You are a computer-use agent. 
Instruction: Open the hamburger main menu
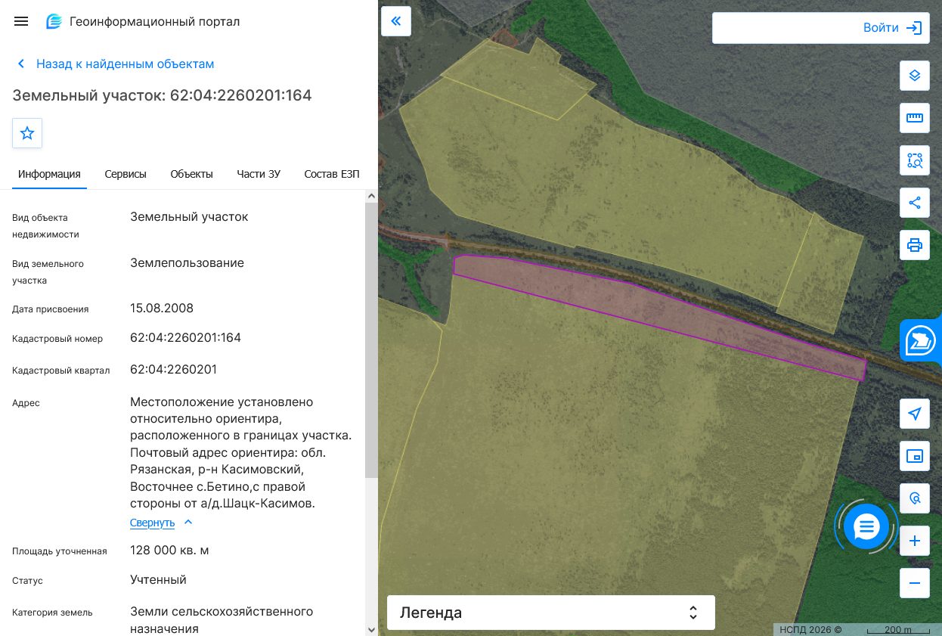point(21,21)
